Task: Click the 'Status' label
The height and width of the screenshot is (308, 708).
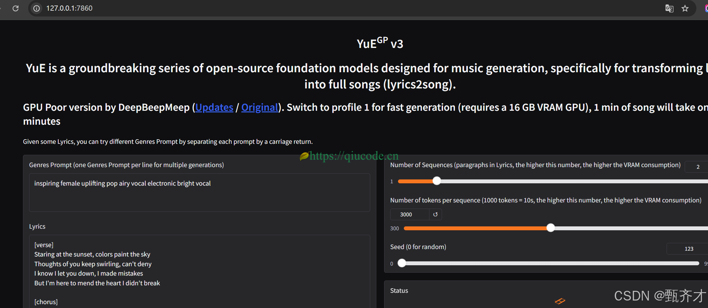Action: 399,291
